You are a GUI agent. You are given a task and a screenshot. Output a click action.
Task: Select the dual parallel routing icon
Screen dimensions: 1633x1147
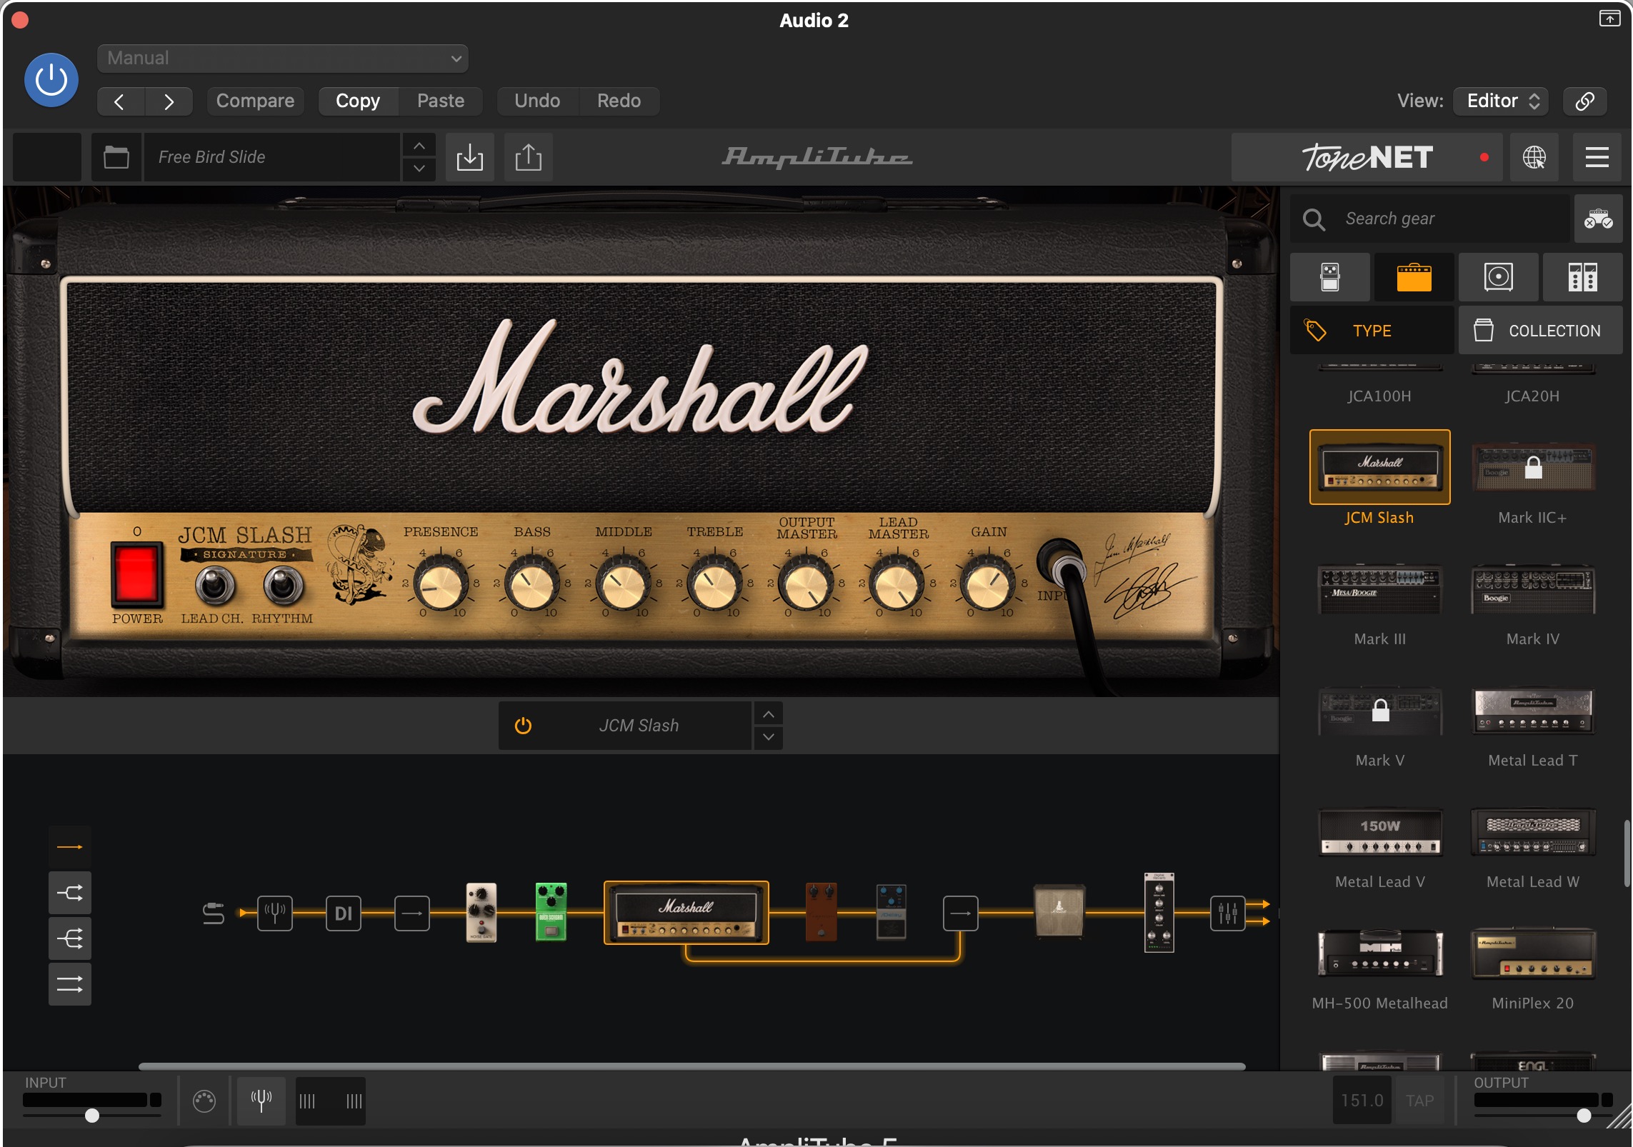[x=70, y=984]
